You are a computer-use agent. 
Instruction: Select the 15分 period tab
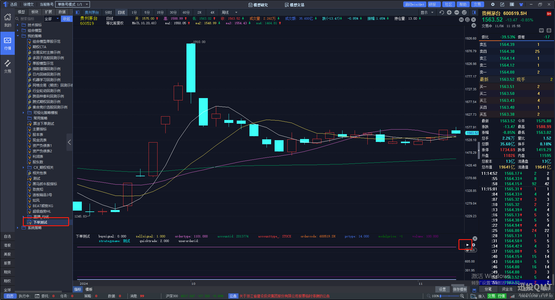pos(160,12)
